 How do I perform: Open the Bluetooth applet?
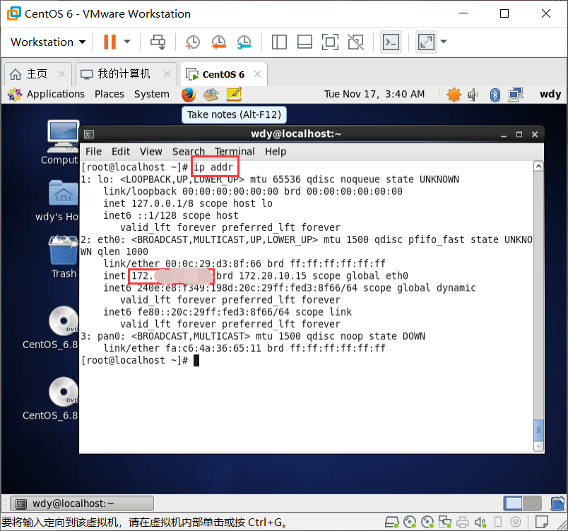(495, 95)
